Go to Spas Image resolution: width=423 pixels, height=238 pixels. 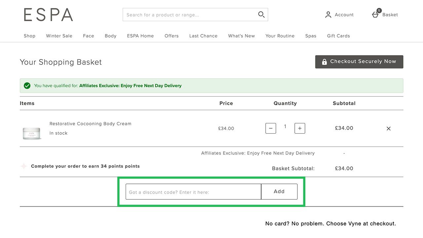click(311, 36)
